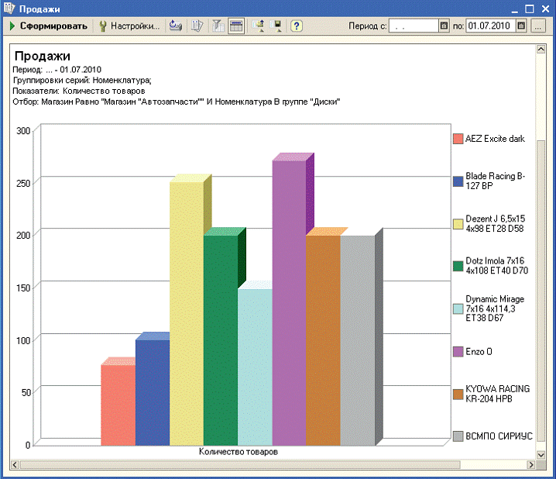Open Настройки... settings
The width and height of the screenshot is (556, 479).
coord(130,26)
